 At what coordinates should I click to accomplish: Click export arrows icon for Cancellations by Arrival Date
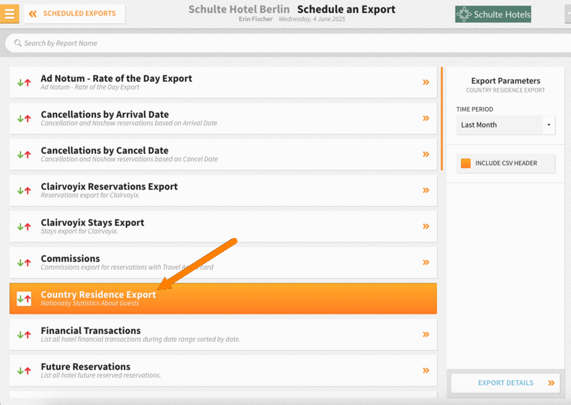pyautogui.click(x=24, y=119)
